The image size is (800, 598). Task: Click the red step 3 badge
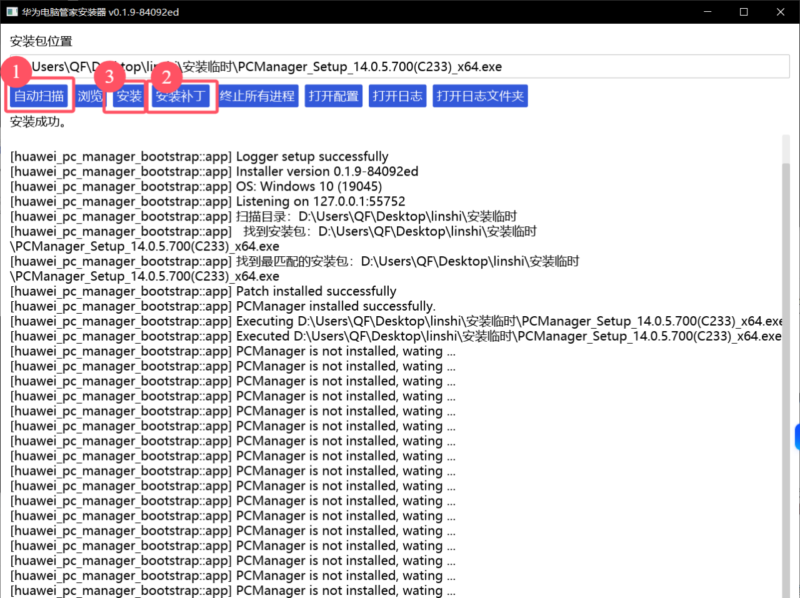coord(109,77)
